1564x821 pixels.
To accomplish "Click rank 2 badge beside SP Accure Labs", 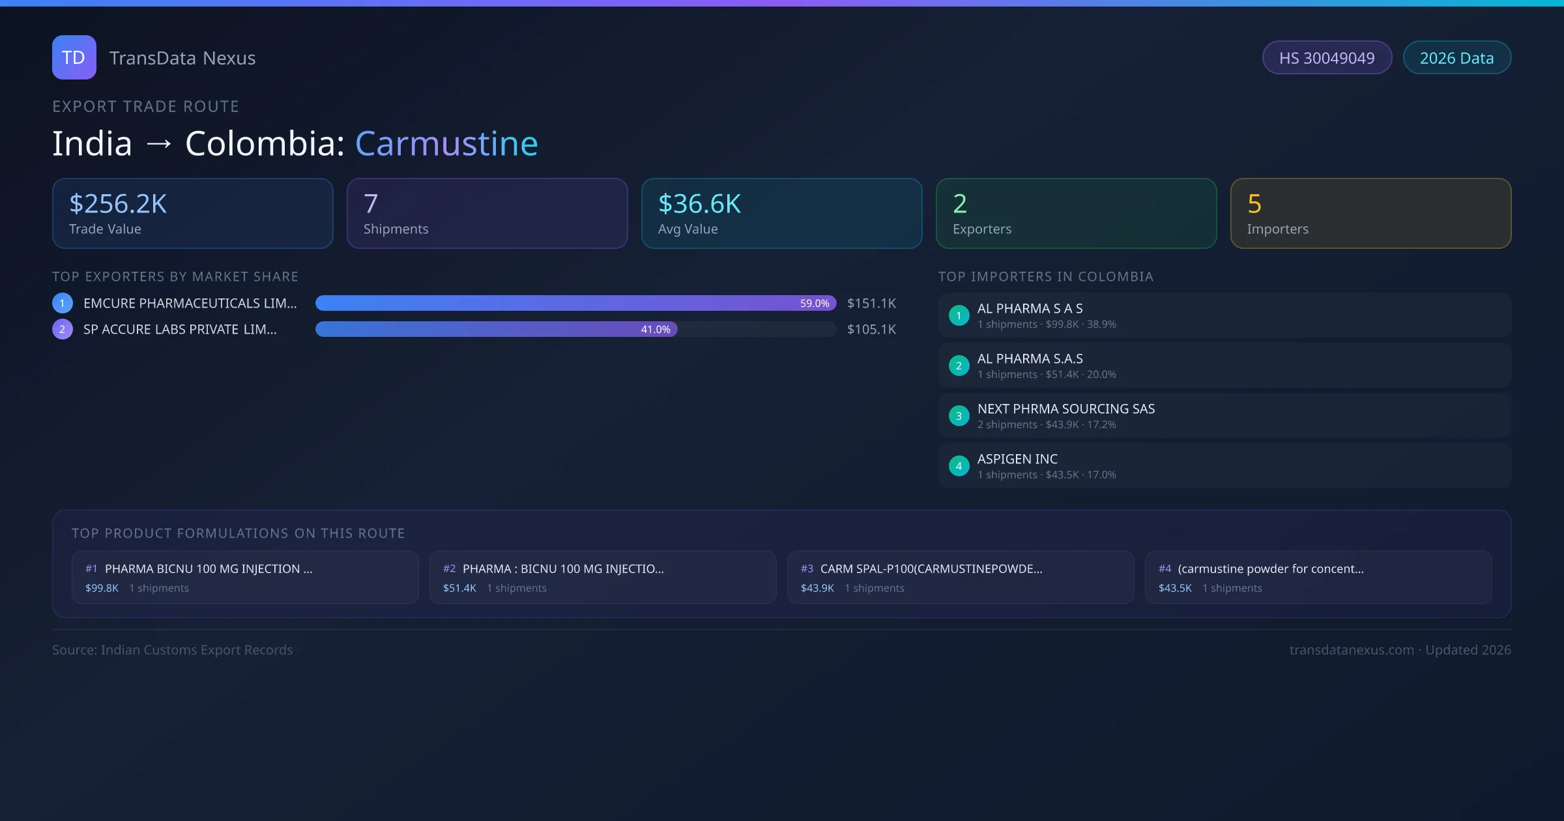I will (63, 329).
